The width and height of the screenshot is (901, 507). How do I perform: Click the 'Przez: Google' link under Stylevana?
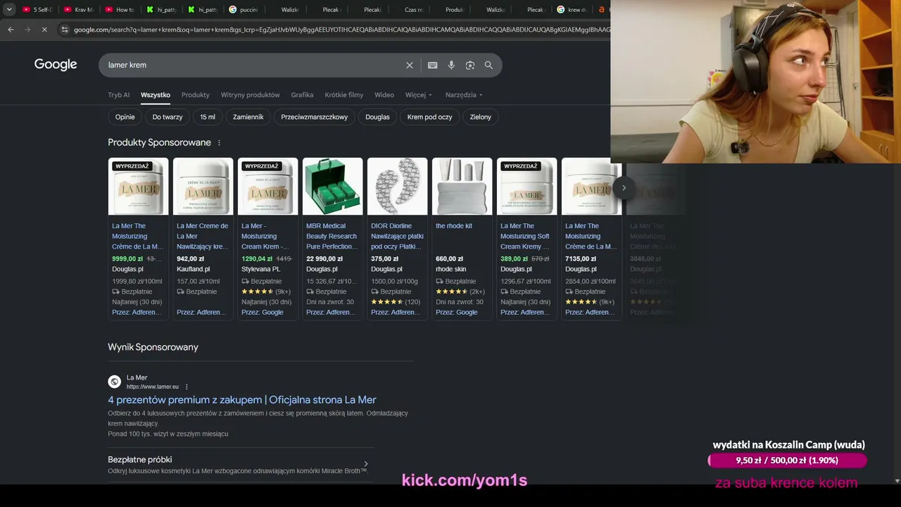[x=263, y=313]
